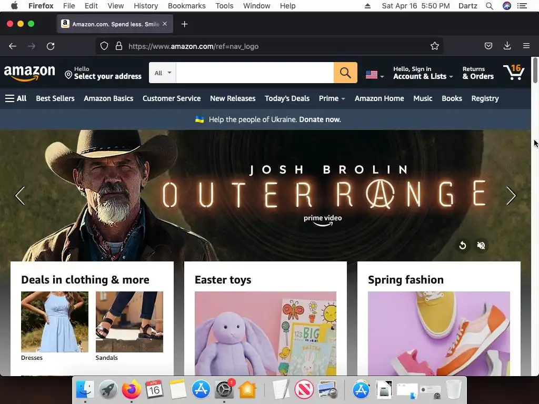Image resolution: width=539 pixels, height=404 pixels.
Task: Open Spring fashion shoes image
Action: (439, 333)
